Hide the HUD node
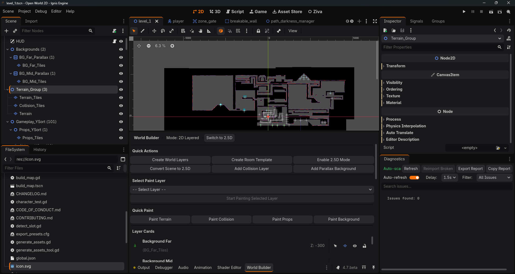Viewport: 515px width, 274px height. 121,41
